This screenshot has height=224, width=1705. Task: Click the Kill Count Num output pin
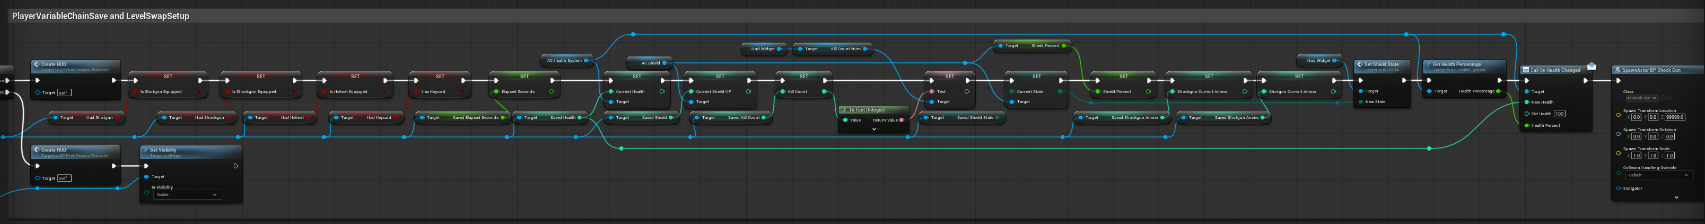(865, 49)
